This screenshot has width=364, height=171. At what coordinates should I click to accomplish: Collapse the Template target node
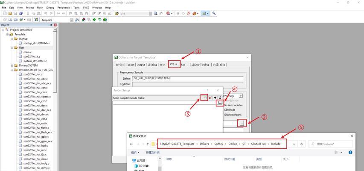click(7, 34)
